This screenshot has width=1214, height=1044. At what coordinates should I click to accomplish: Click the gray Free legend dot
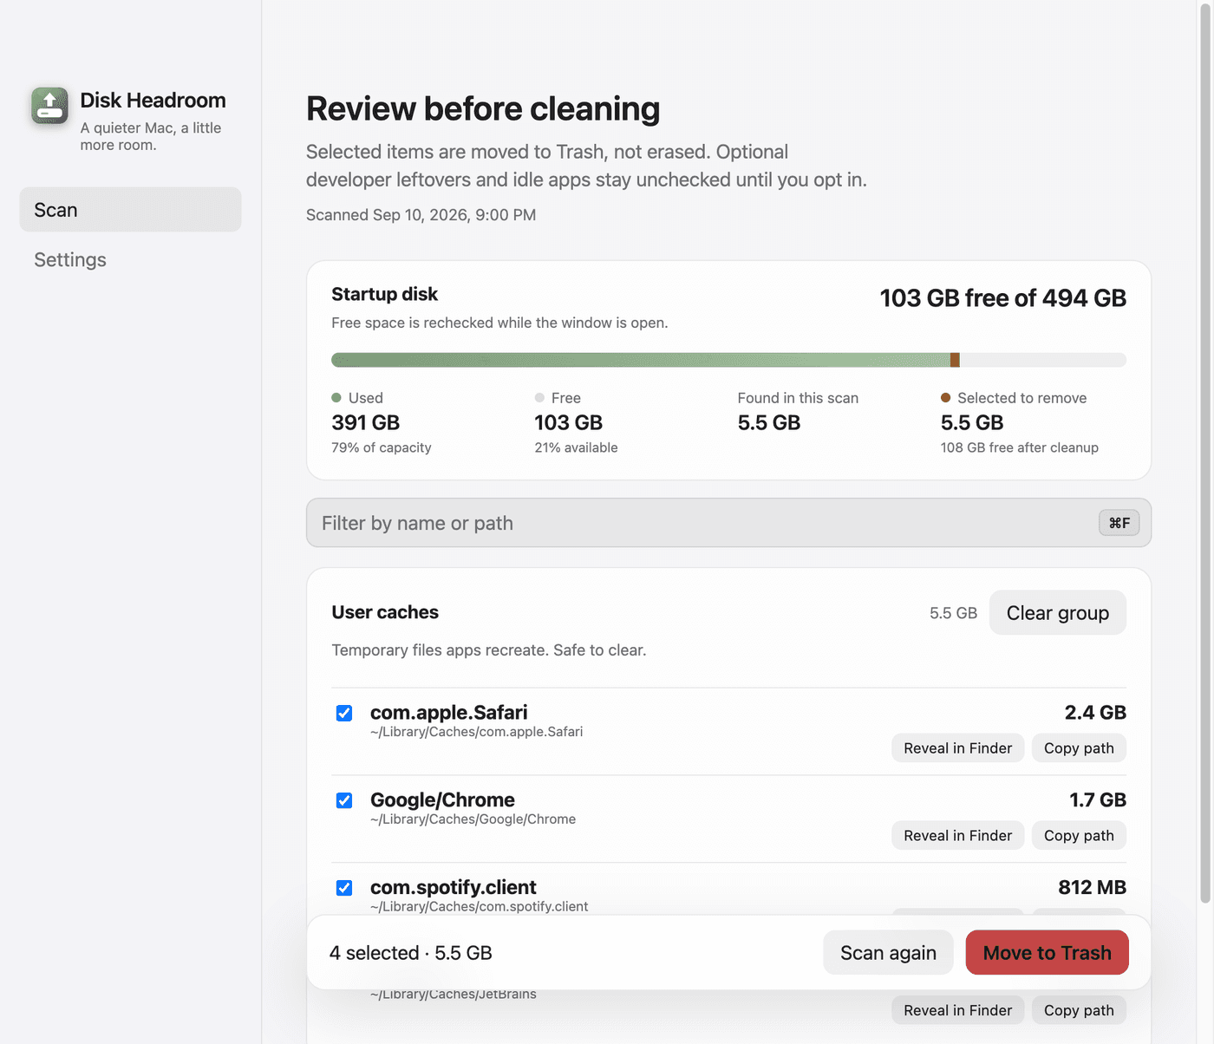(x=539, y=398)
